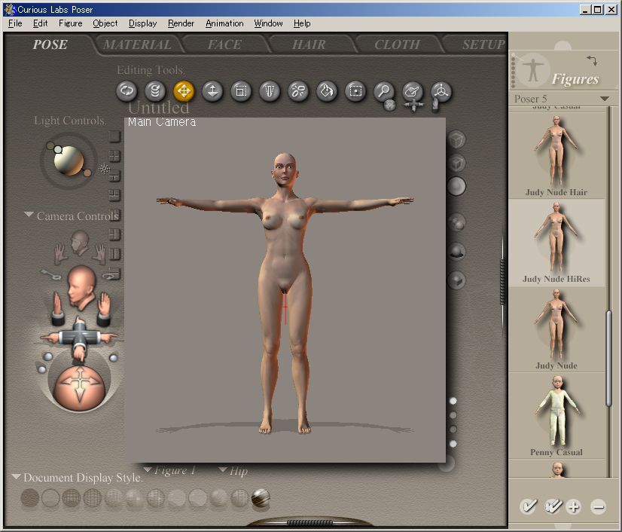Enable full tracking mode

[456, 186]
